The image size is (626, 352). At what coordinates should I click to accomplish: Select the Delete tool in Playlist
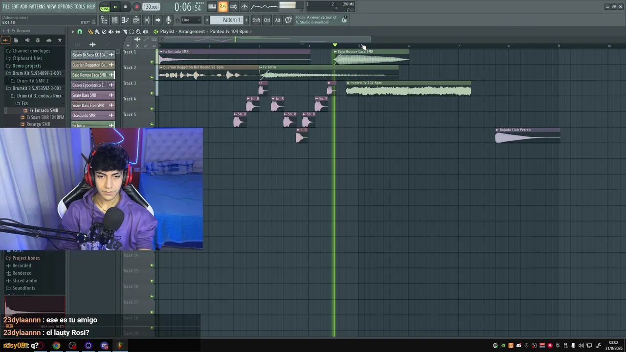pyautogui.click(x=104, y=32)
